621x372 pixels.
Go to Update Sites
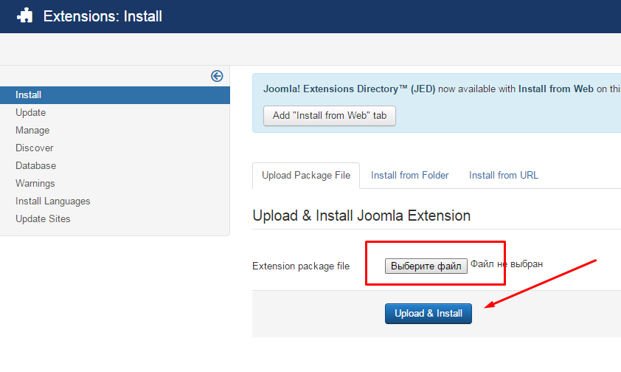(43, 219)
